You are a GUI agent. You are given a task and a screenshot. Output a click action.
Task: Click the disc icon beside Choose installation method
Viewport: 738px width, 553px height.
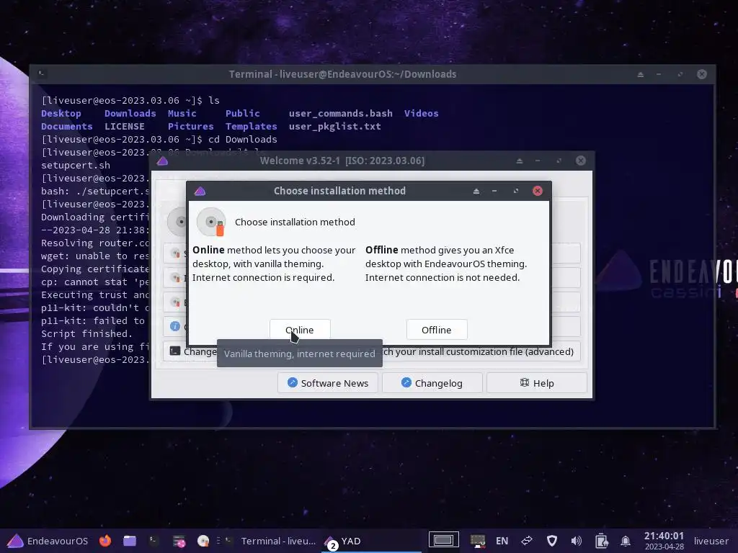211,222
